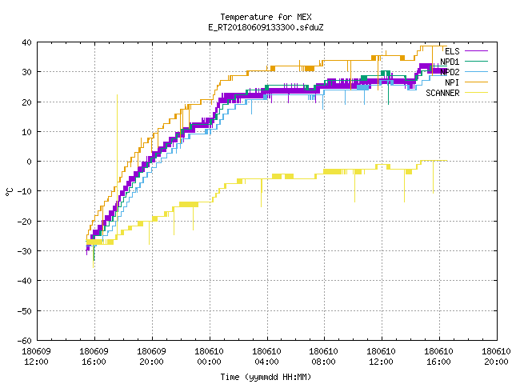Click the x-axis tick label 180610 00:00
The height and width of the screenshot is (384, 512).
tap(209, 357)
